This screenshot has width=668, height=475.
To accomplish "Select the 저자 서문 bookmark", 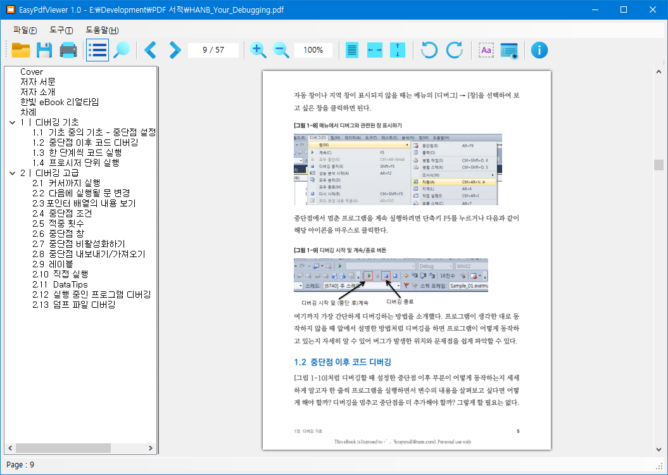I will (x=38, y=82).
